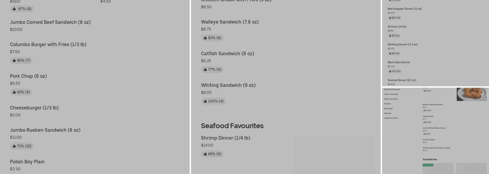Open Scampi Dinner (9.2 oz) item
Image resolution: width=489 pixels, height=174 pixels.
pyautogui.click(x=402, y=80)
